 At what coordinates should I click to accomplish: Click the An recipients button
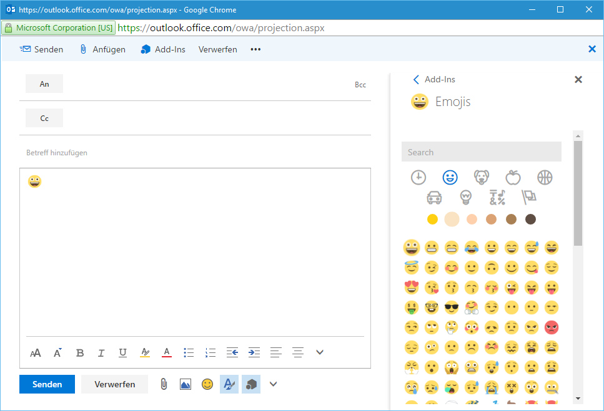(44, 84)
